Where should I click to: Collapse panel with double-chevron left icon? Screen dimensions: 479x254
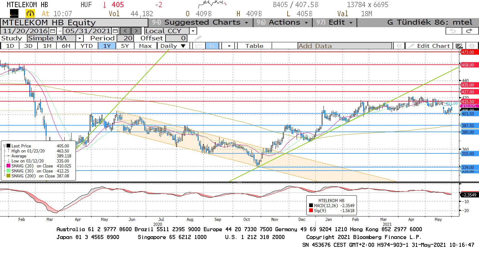pyautogui.click(x=399, y=46)
